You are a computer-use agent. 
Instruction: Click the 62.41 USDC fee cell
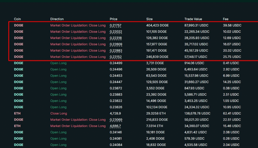tap(232, 113)
